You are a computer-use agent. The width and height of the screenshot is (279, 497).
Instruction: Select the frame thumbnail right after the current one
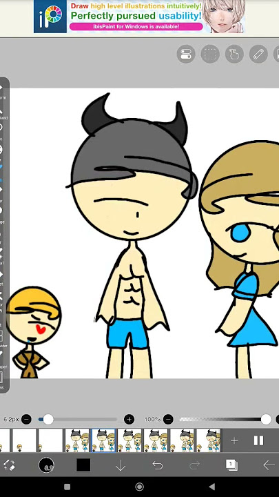point(130,440)
